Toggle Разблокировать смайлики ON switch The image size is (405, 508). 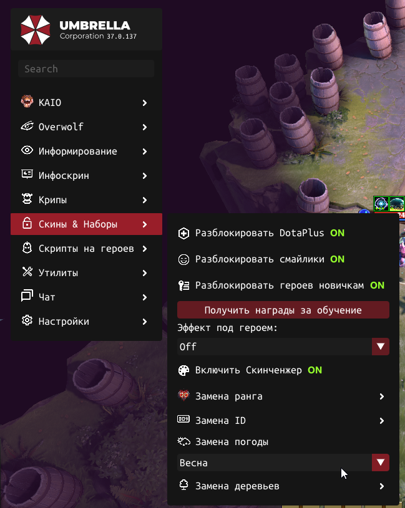pyautogui.click(x=337, y=259)
